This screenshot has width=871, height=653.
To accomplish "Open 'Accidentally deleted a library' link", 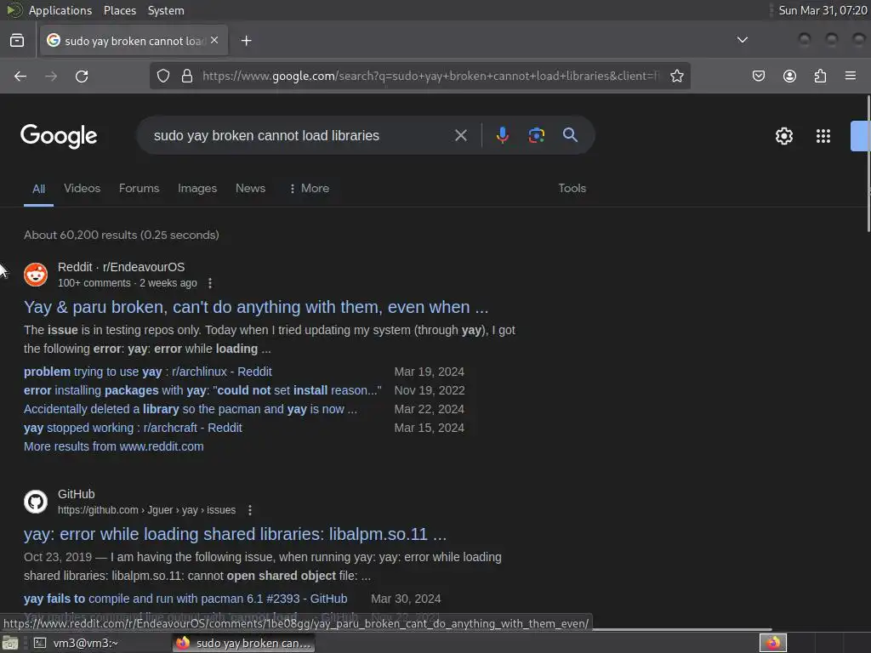I will [x=191, y=409].
